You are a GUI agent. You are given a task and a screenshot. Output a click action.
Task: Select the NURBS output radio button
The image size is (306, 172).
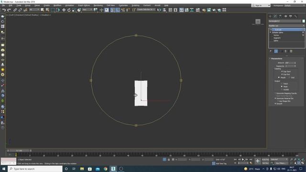(x=282, y=90)
